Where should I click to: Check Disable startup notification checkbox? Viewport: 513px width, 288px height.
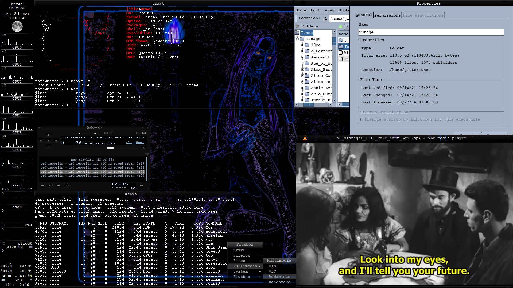click(x=362, y=119)
